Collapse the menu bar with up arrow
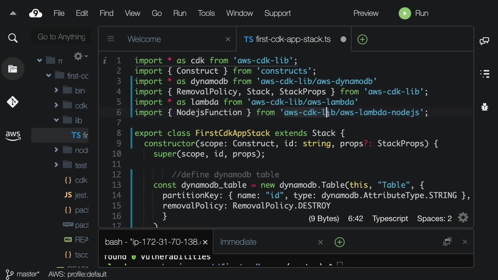 13,13
